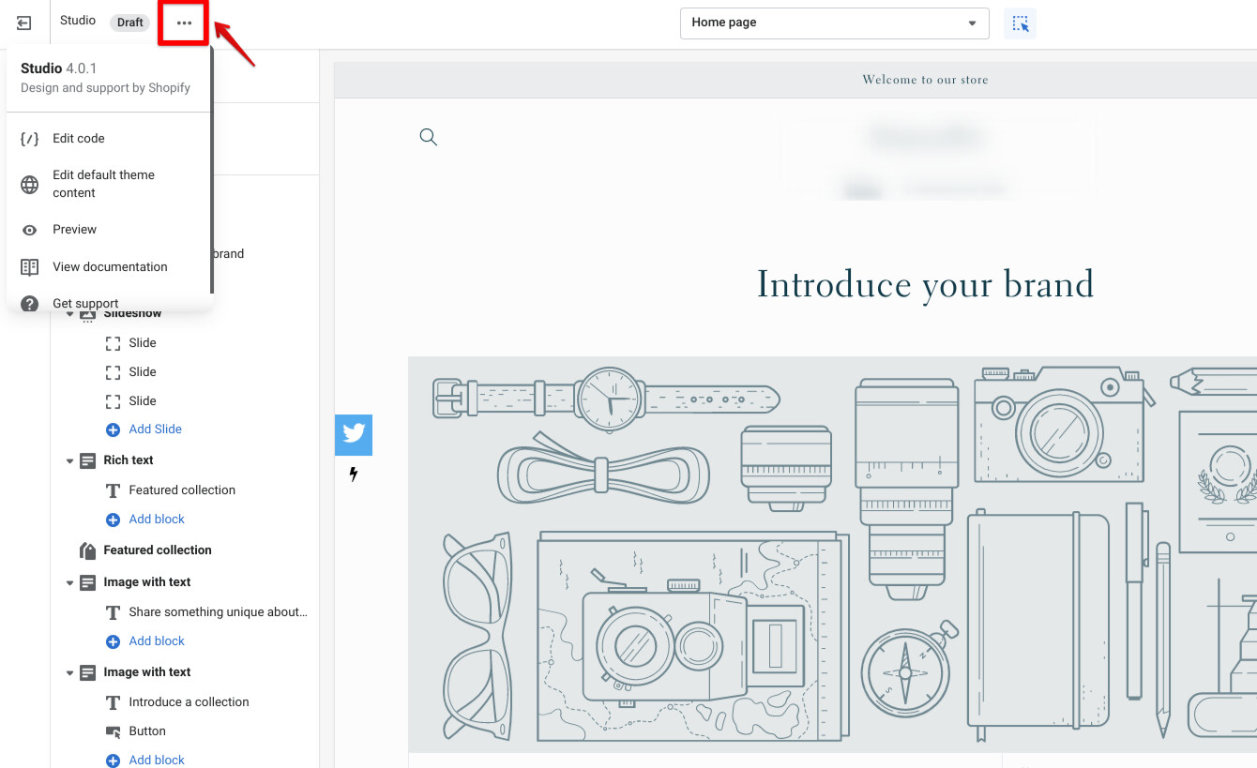Click the Studio theme name in top bar
This screenshot has width=1257, height=768.
pos(78,21)
